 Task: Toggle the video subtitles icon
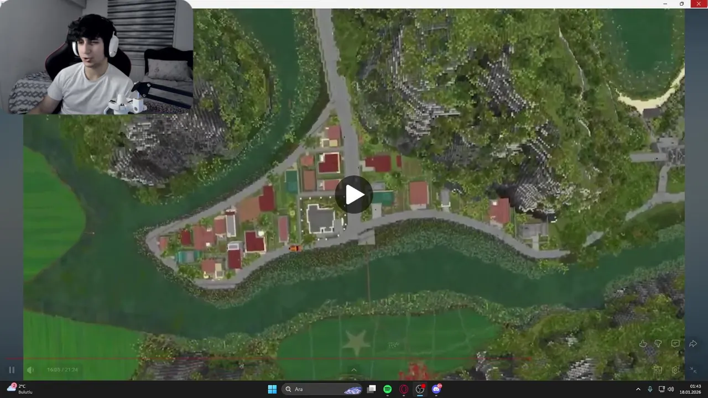point(658,370)
